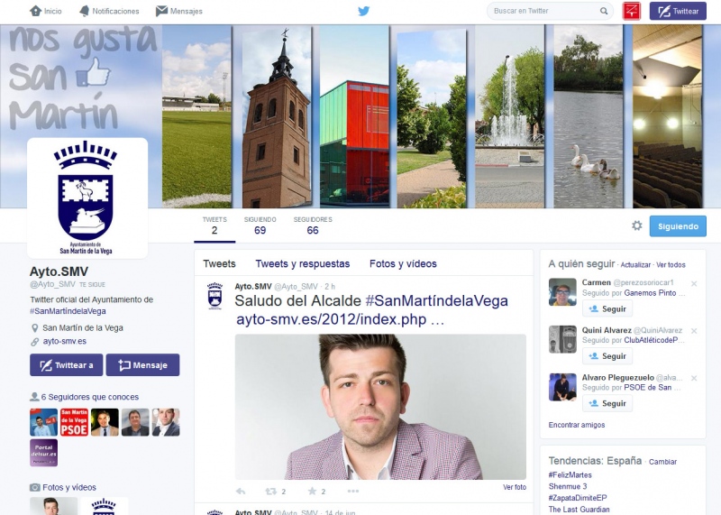The width and height of the screenshot is (721, 515).
Task: Click Actualizar in A quién seguir
Action: click(635, 264)
